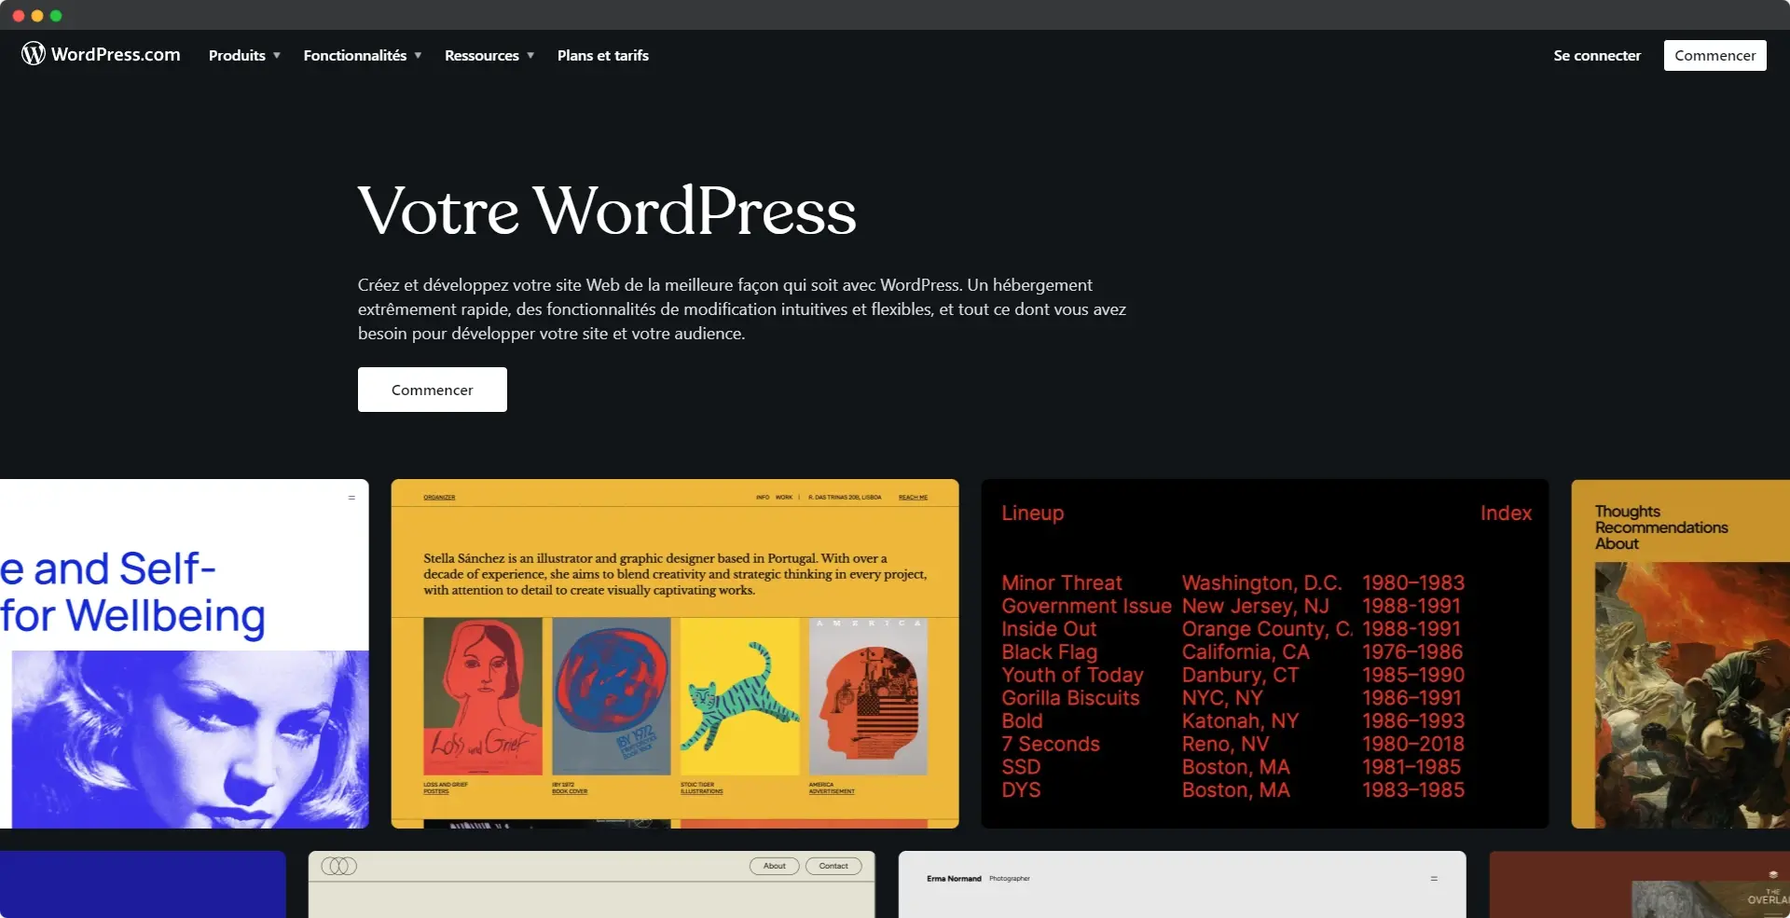1790x918 pixels.
Task: Click the Commencer button below hero text
Action: [433, 390]
